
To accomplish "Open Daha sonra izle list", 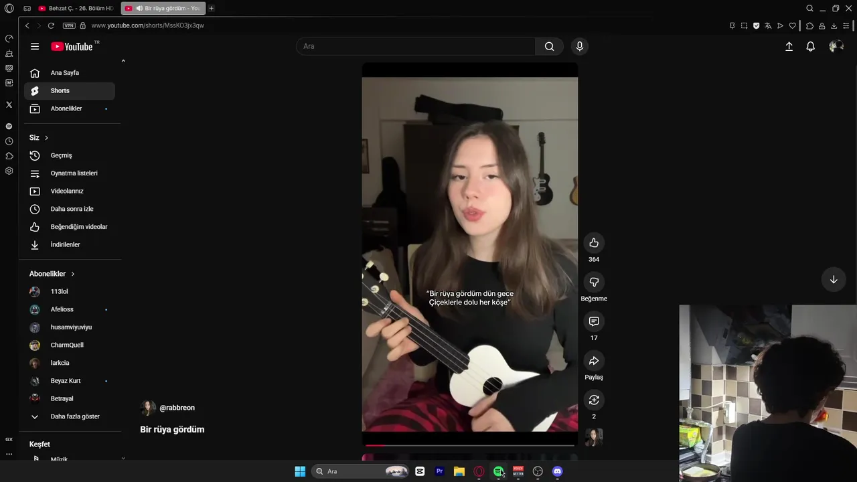I will (70, 209).
